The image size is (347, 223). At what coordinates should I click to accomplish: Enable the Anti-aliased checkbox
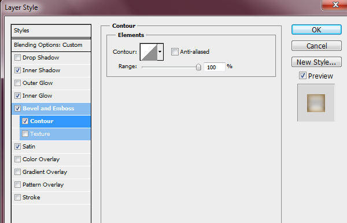click(x=175, y=52)
